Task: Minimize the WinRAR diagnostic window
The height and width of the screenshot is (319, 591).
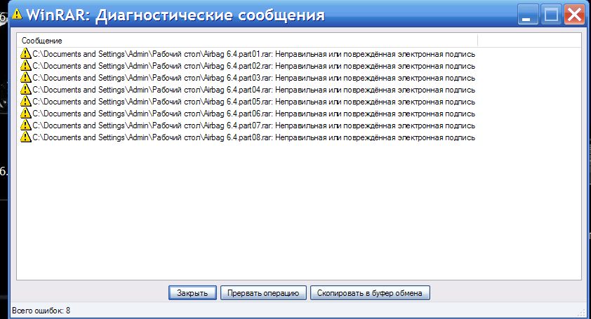Action: pos(528,15)
